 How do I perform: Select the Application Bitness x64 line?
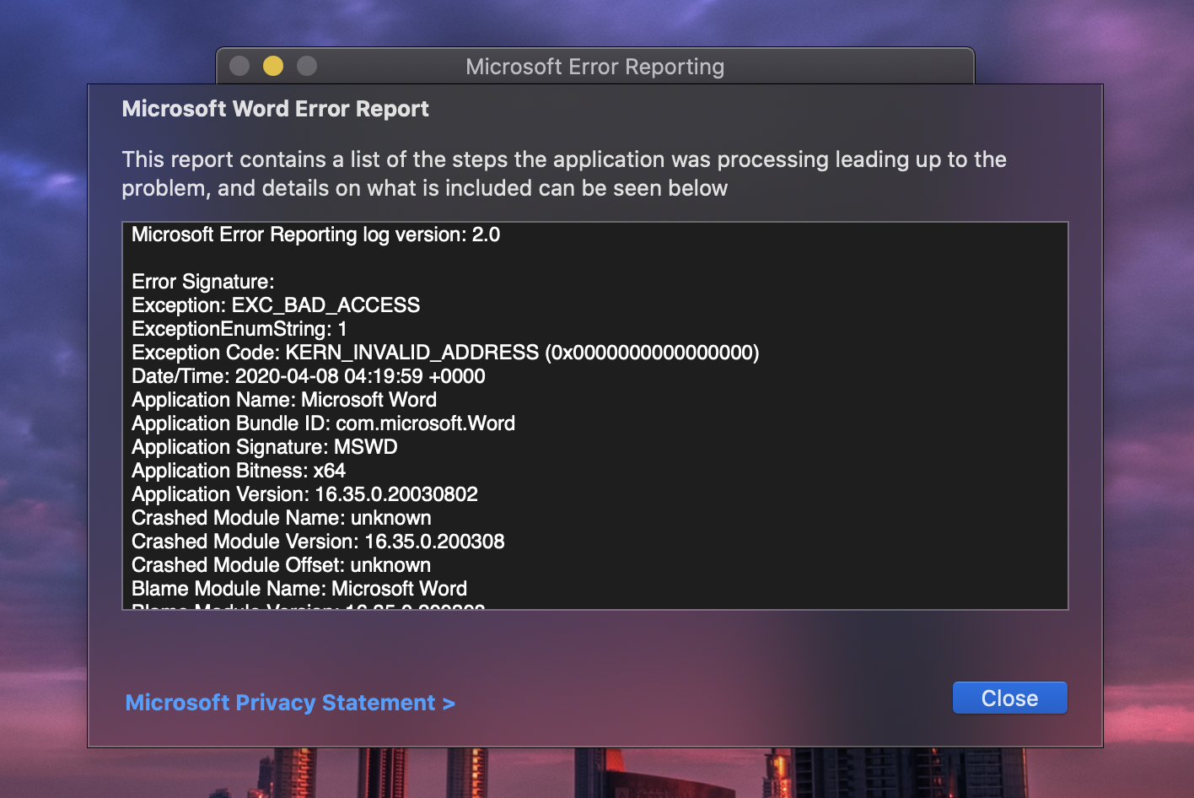click(x=239, y=471)
